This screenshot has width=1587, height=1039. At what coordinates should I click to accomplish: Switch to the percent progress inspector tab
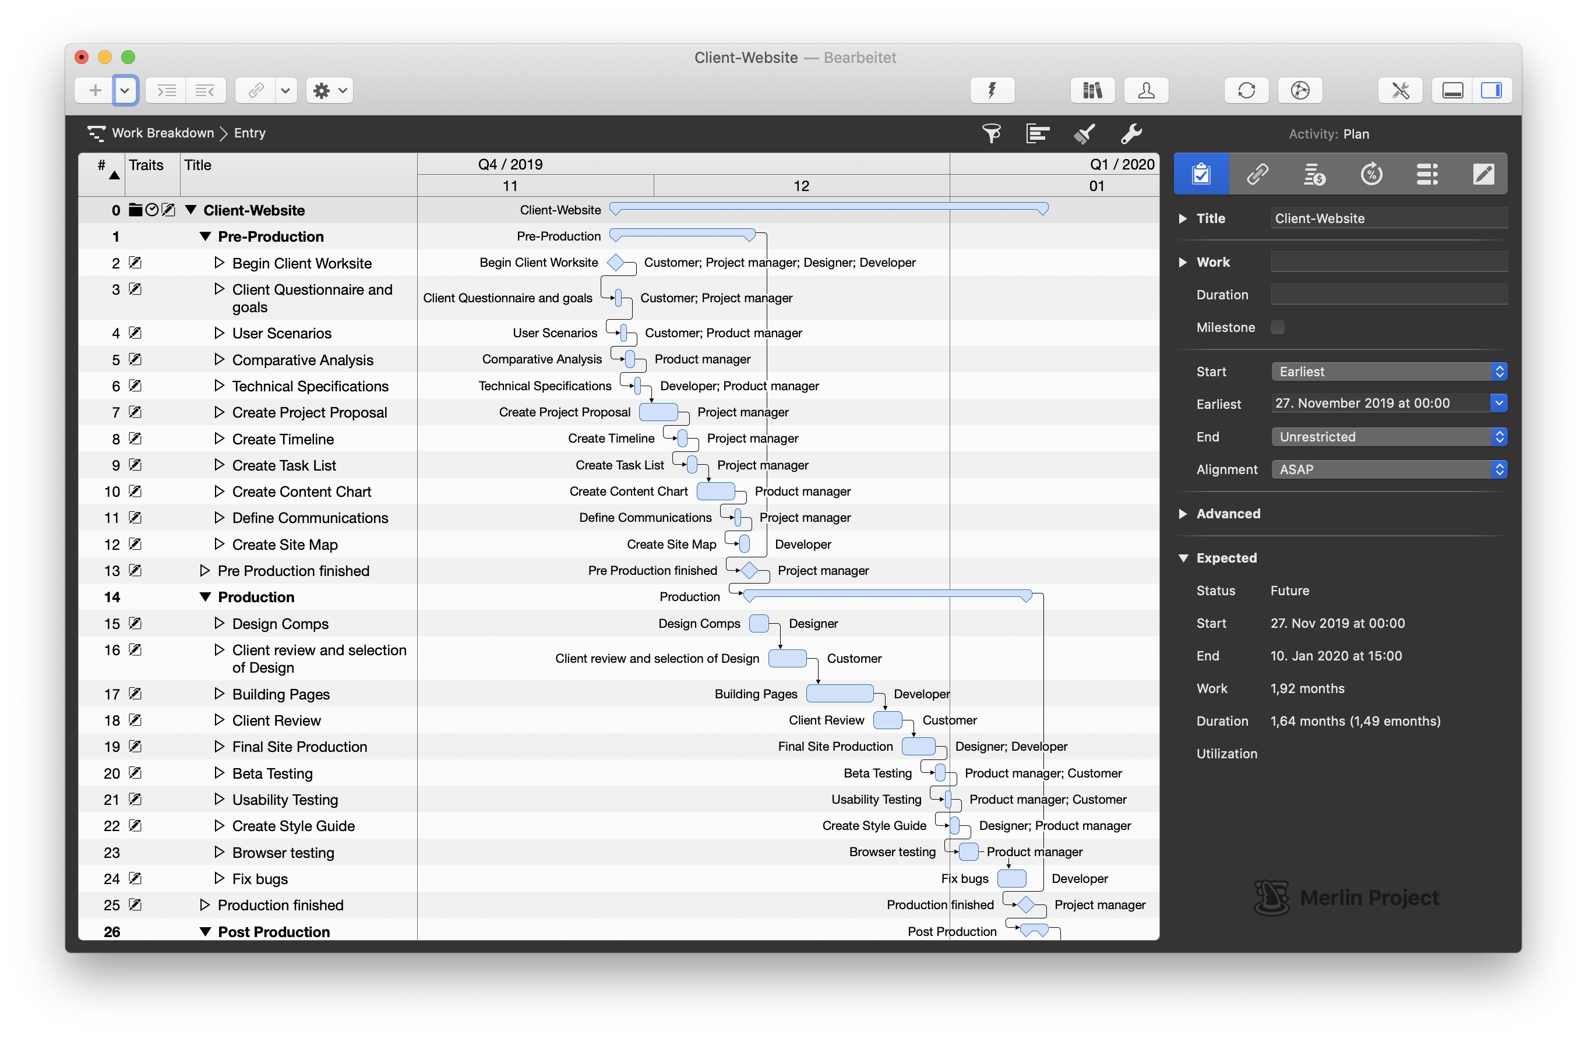pyautogui.click(x=1371, y=174)
